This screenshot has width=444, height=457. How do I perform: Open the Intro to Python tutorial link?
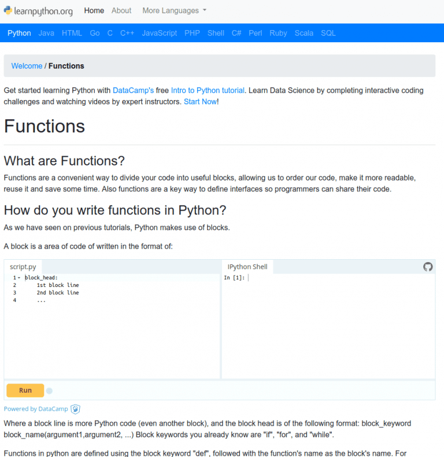pyautogui.click(x=208, y=90)
